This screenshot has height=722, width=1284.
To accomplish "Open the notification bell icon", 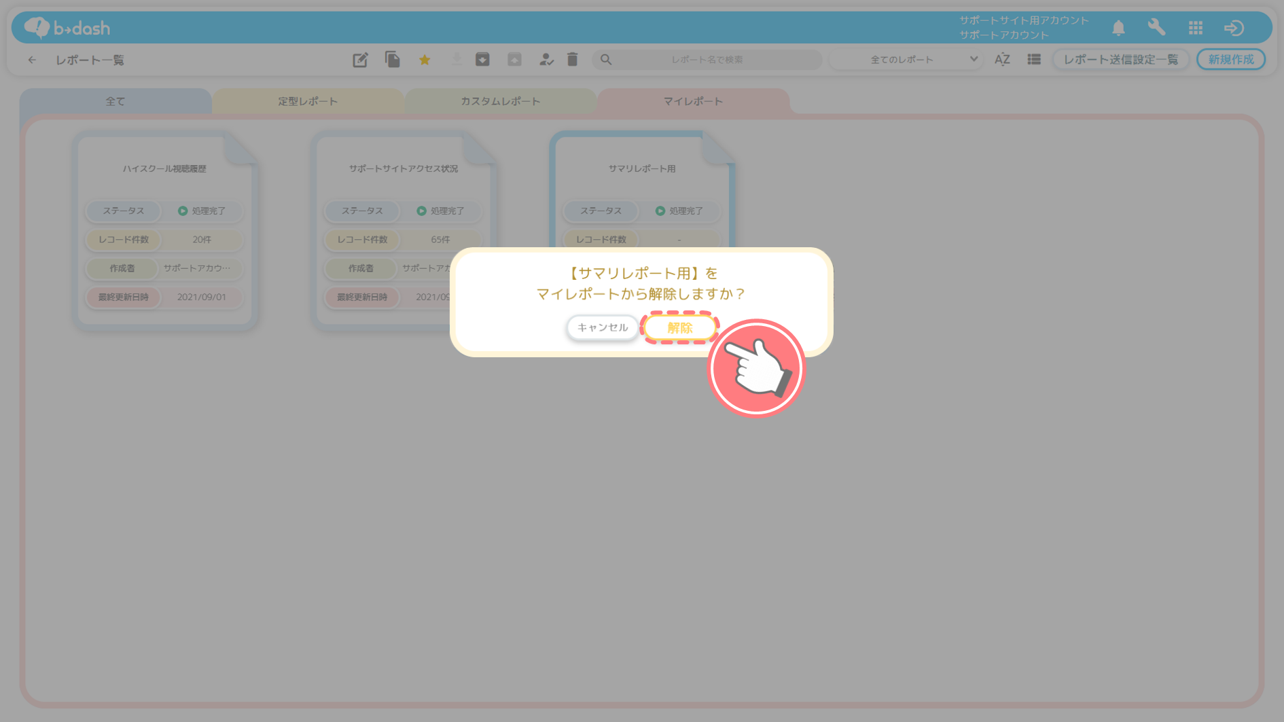I will pyautogui.click(x=1118, y=28).
